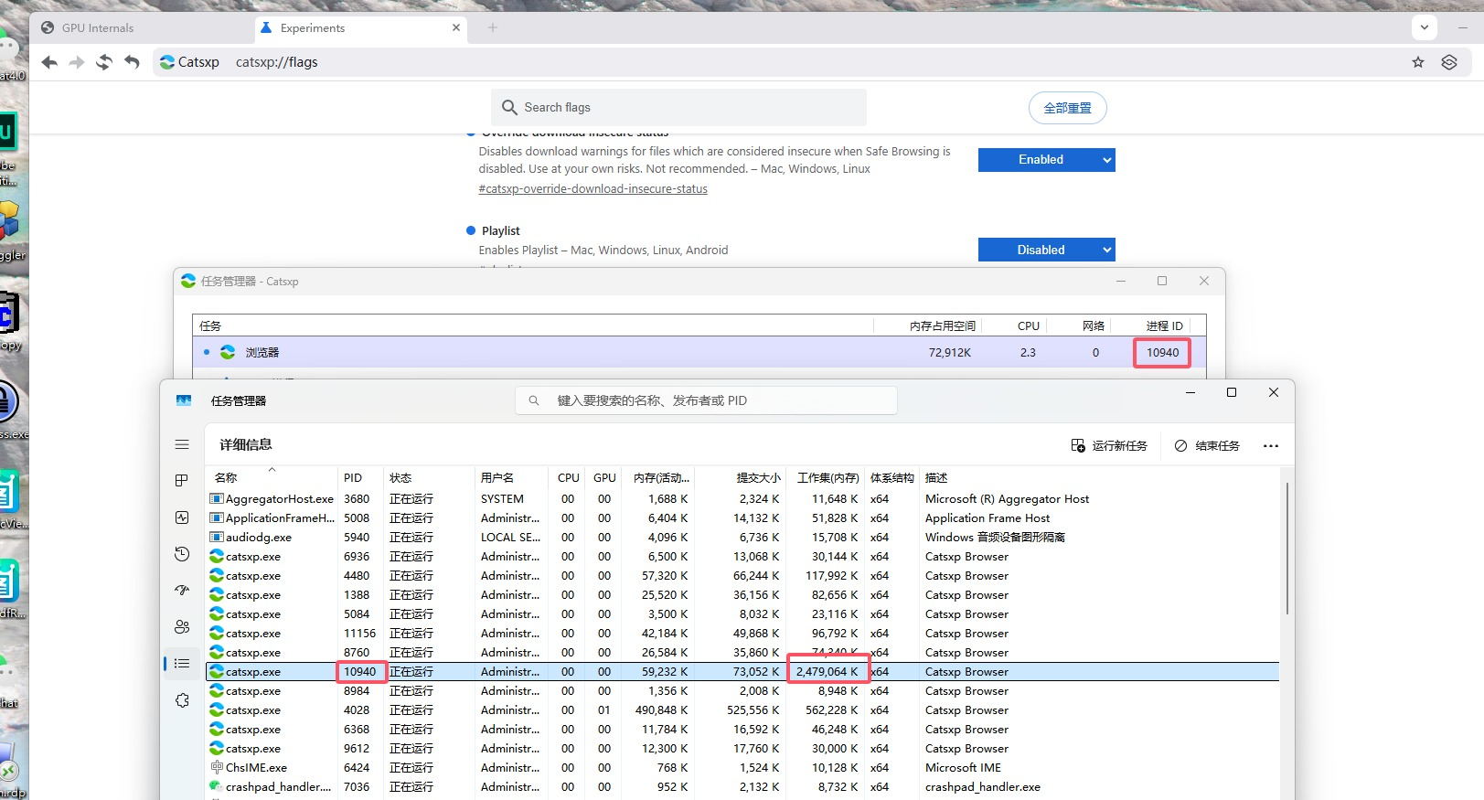Viewport: 1484px width, 800px height.
Task: Click the Search flags field
Action: (678, 107)
